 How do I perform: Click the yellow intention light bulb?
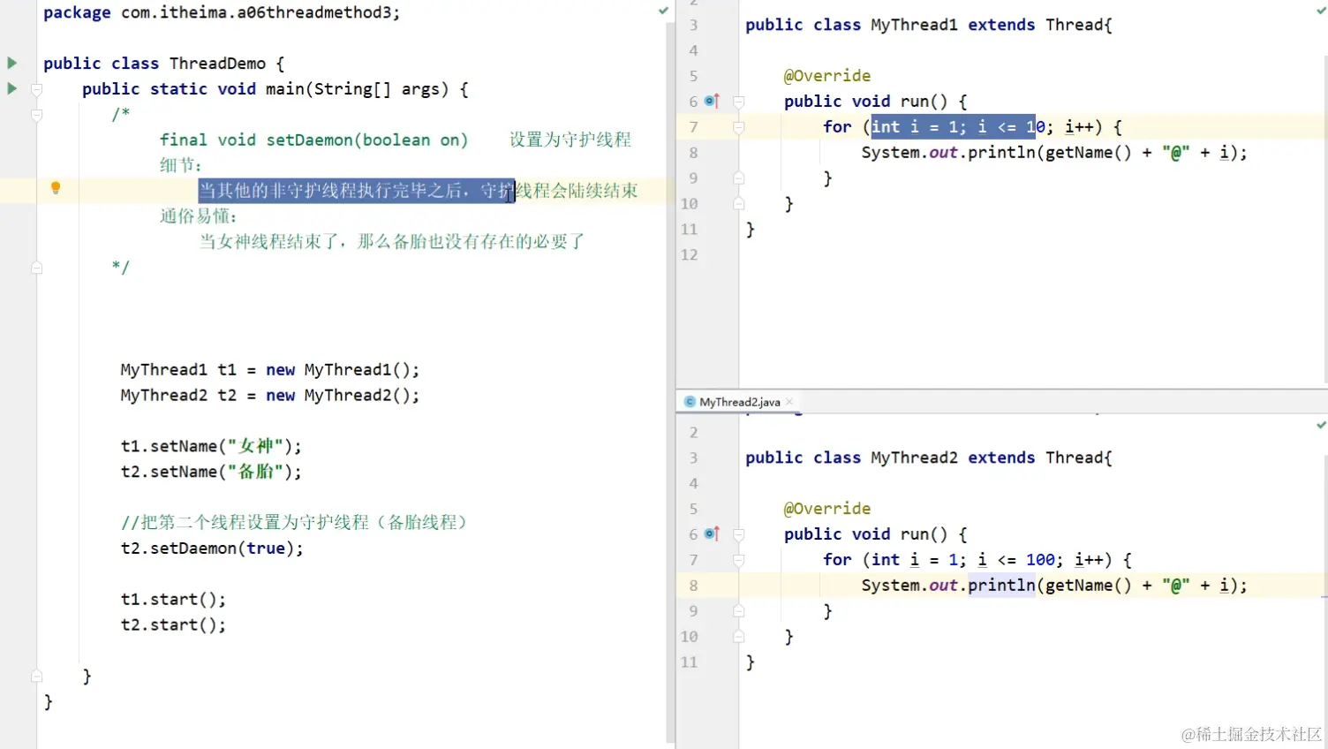(x=56, y=188)
